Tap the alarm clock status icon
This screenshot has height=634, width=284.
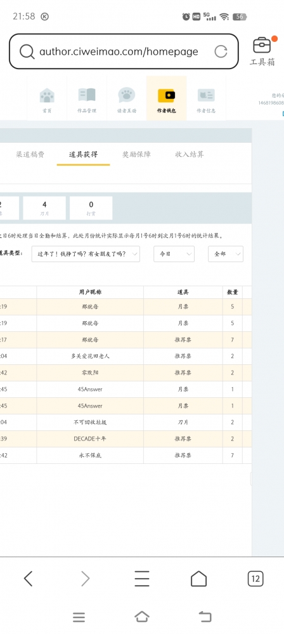pyautogui.click(x=186, y=17)
